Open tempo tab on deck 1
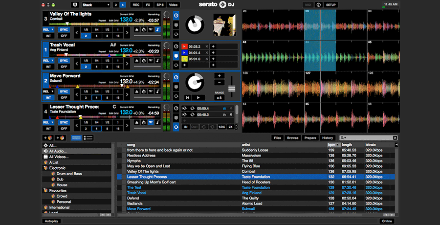This screenshot has height=225, width=440. [176, 46]
